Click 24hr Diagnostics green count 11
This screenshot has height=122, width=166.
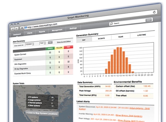(x=50, y=63)
